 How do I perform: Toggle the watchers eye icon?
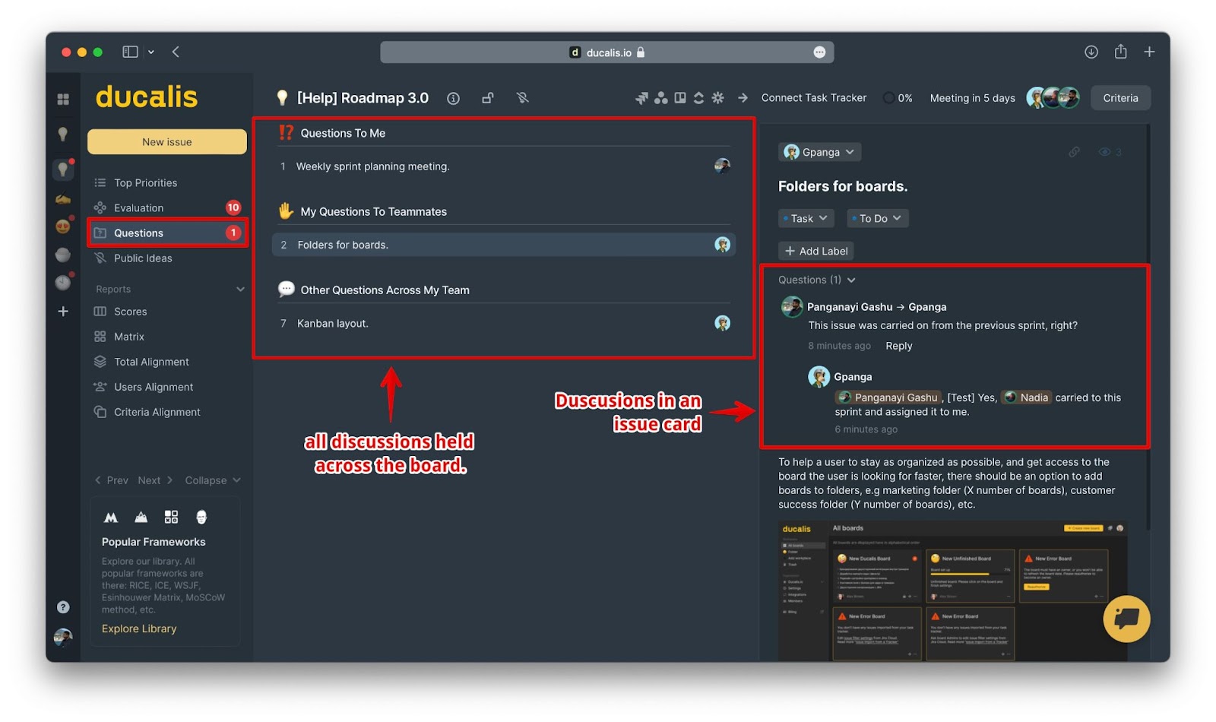(1105, 152)
